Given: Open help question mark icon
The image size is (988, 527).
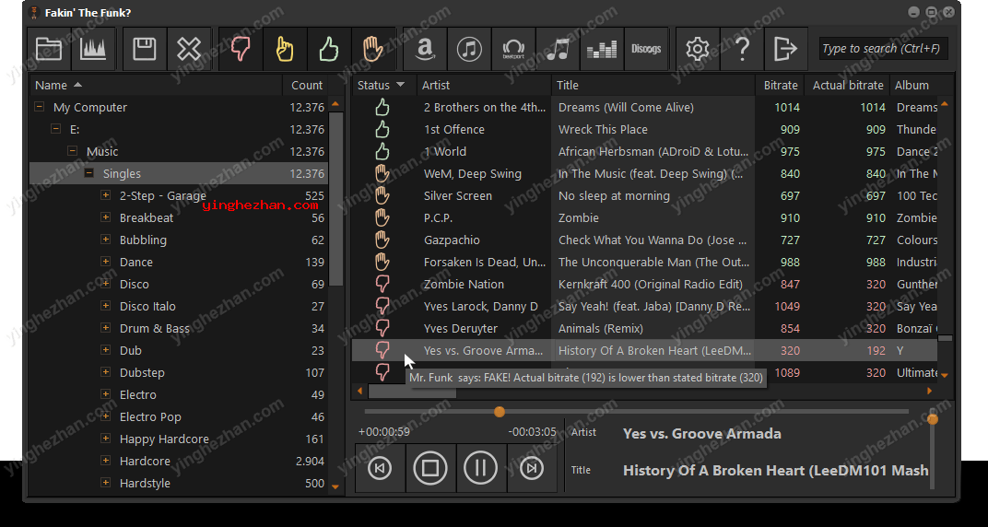Looking at the screenshot, I should click(x=742, y=49).
